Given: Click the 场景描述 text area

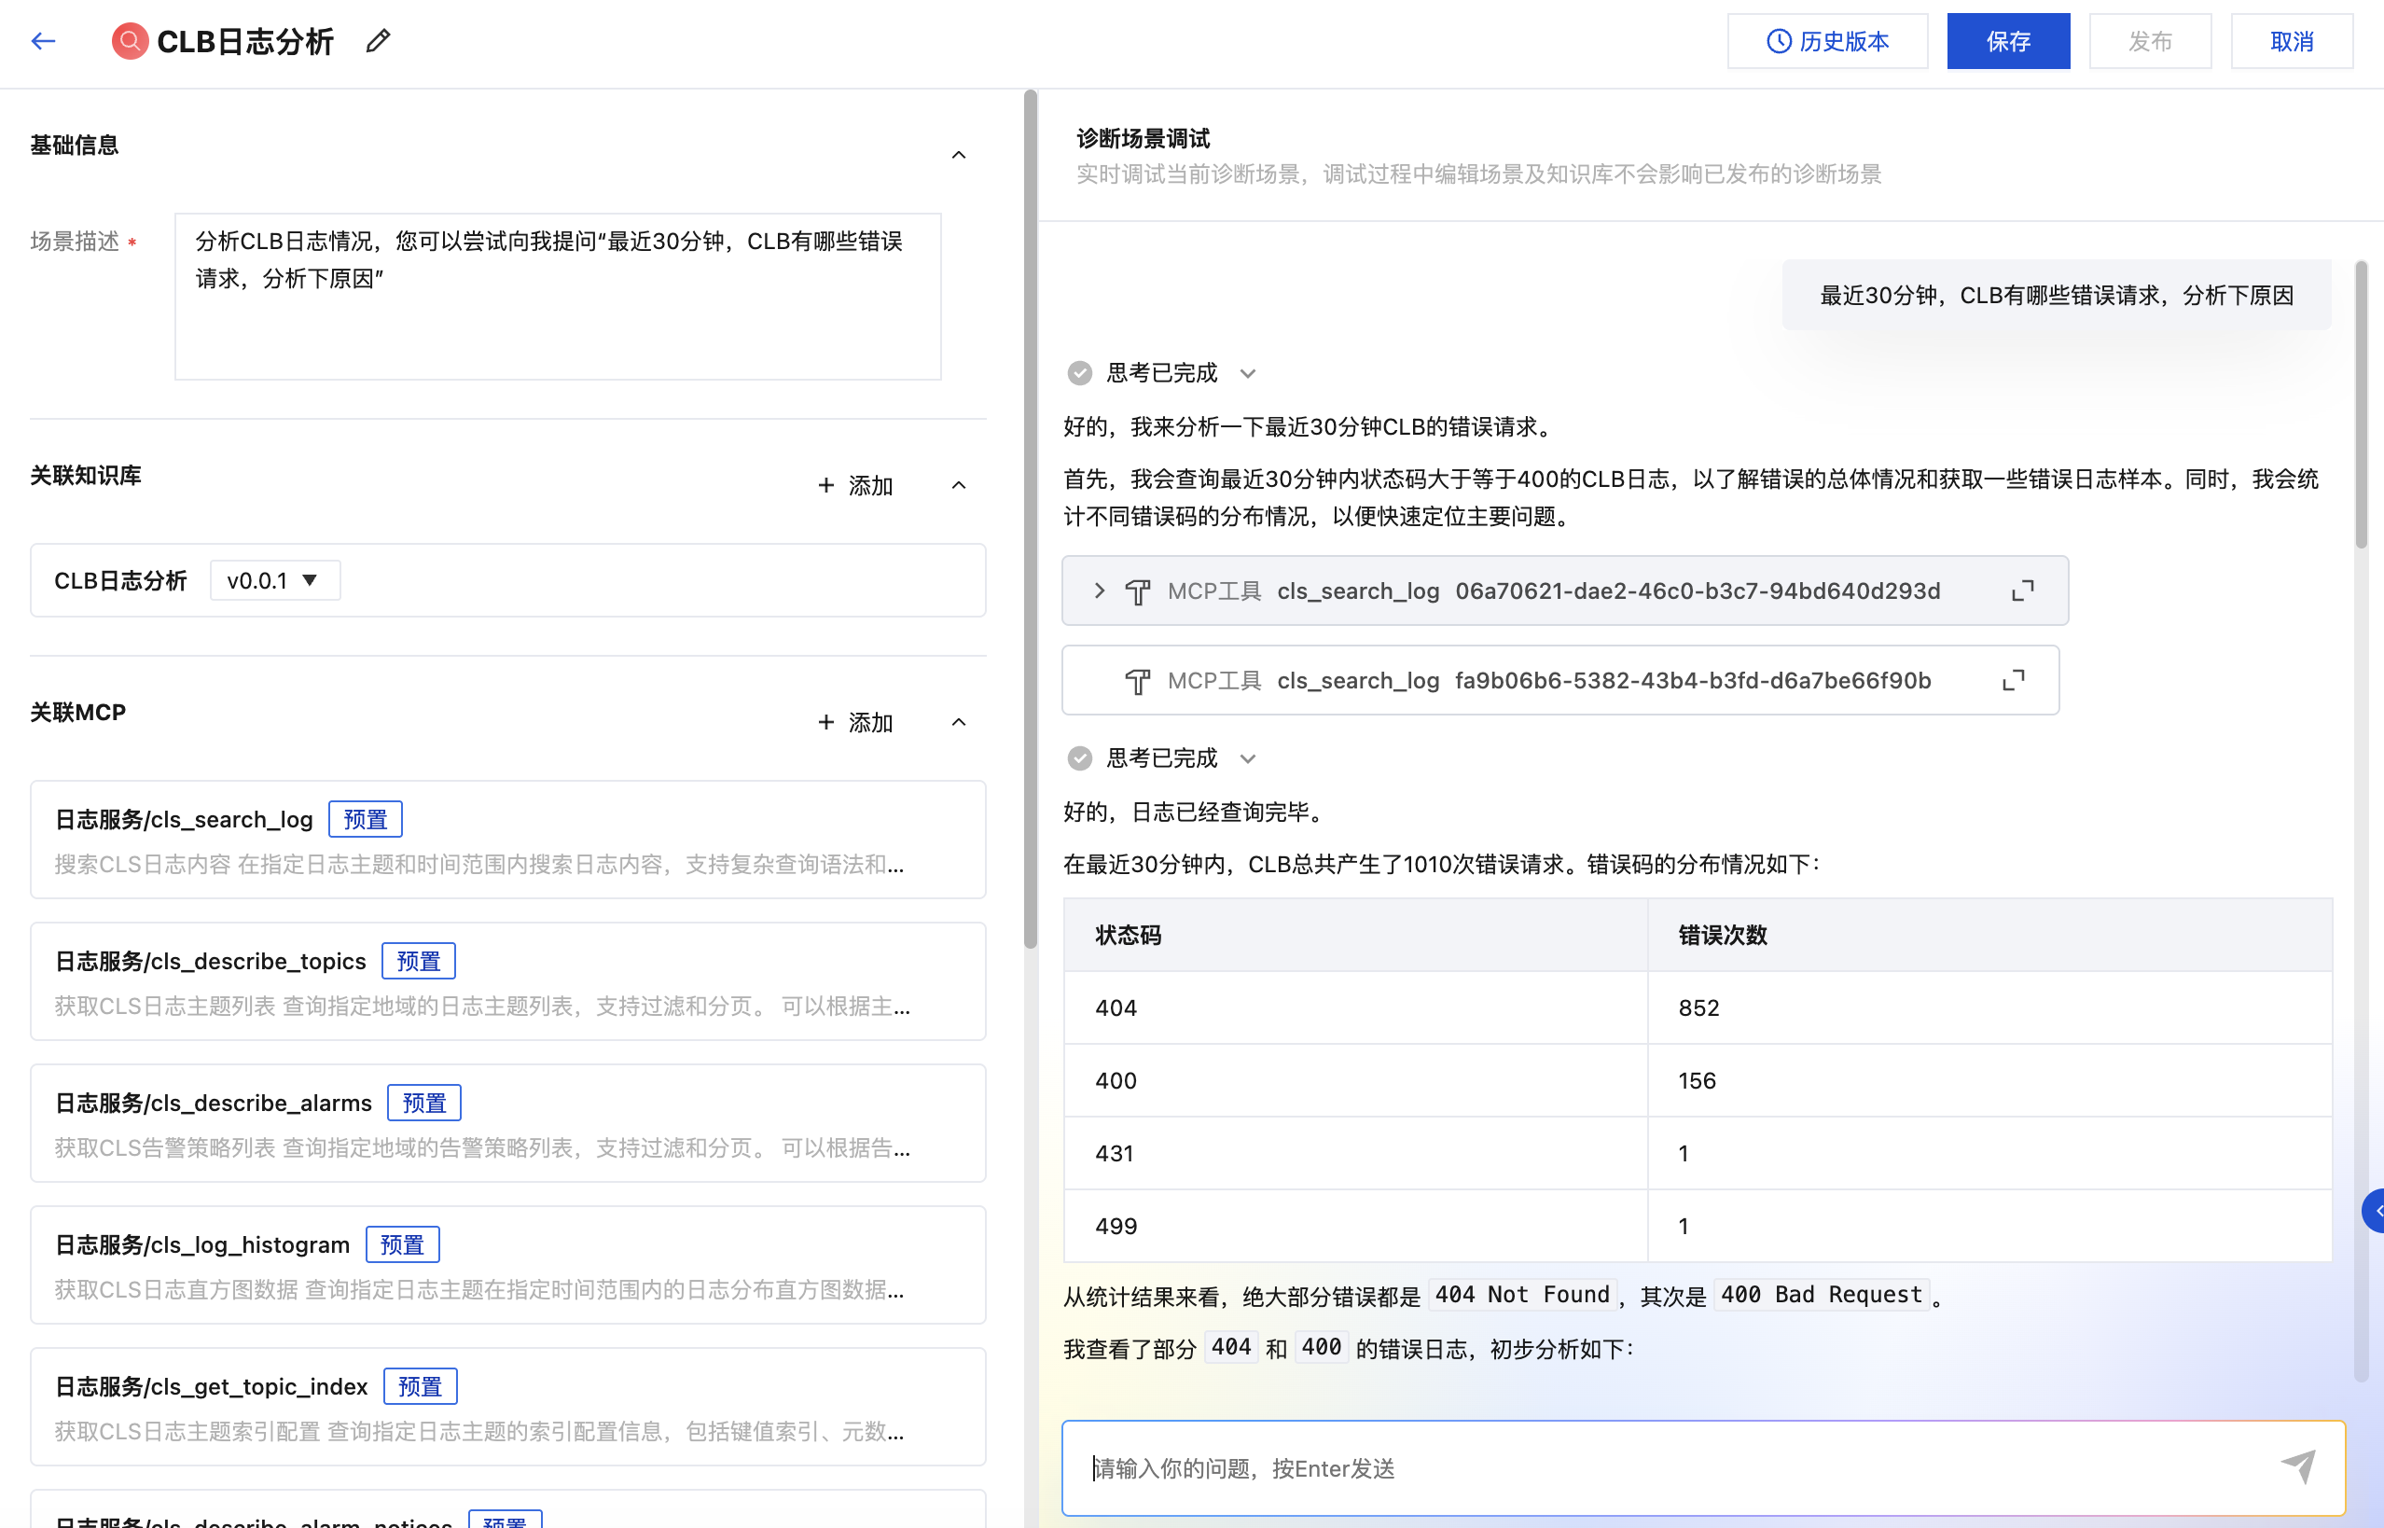Looking at the screenshot, I should point(558,296).
